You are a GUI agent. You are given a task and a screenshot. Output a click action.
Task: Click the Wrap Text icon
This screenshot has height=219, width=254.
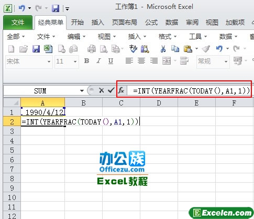coord(184,61)
